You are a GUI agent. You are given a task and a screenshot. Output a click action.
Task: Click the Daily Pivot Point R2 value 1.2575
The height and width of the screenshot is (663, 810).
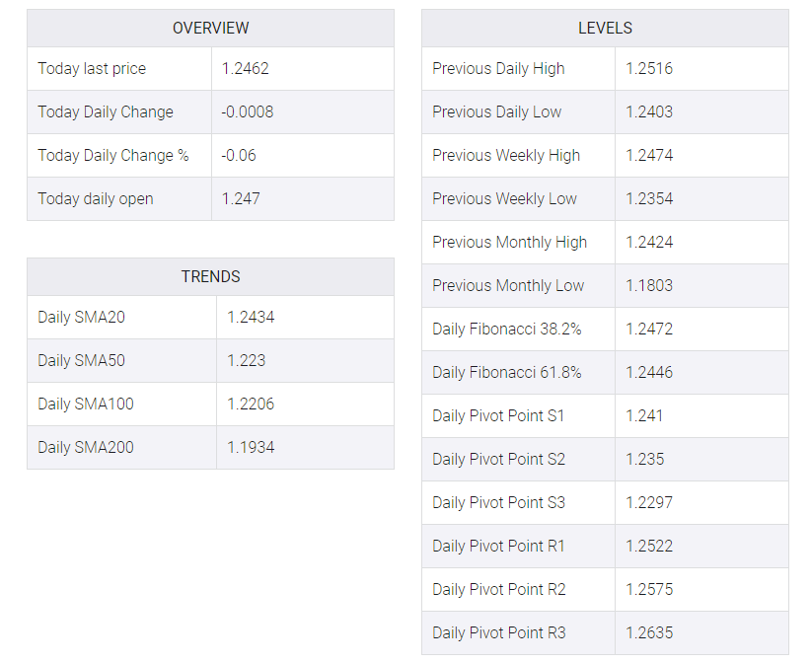(649, 590)
